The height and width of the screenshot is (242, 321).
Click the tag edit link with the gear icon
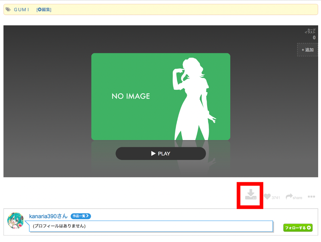click(44, 10)
